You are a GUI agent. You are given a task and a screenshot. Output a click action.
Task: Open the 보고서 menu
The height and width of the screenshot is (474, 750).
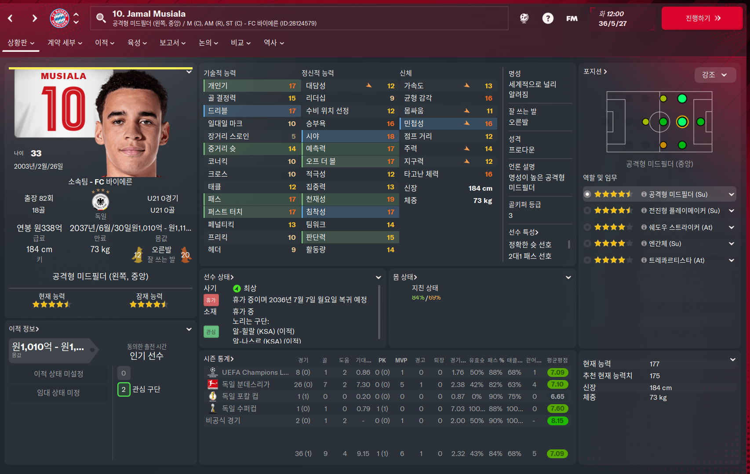click(x=172, y=43)
